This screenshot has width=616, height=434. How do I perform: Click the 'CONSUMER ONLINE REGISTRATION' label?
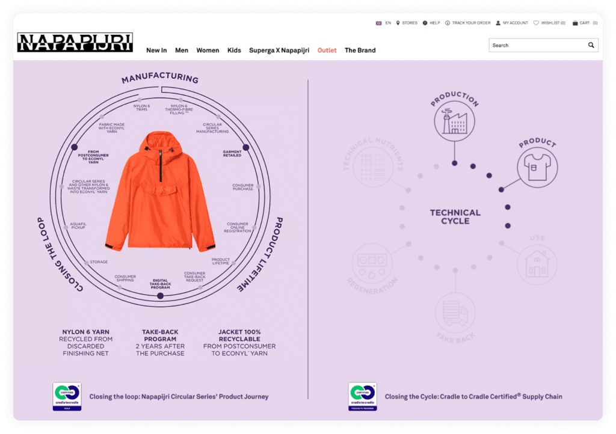click(x=237, y=228)
